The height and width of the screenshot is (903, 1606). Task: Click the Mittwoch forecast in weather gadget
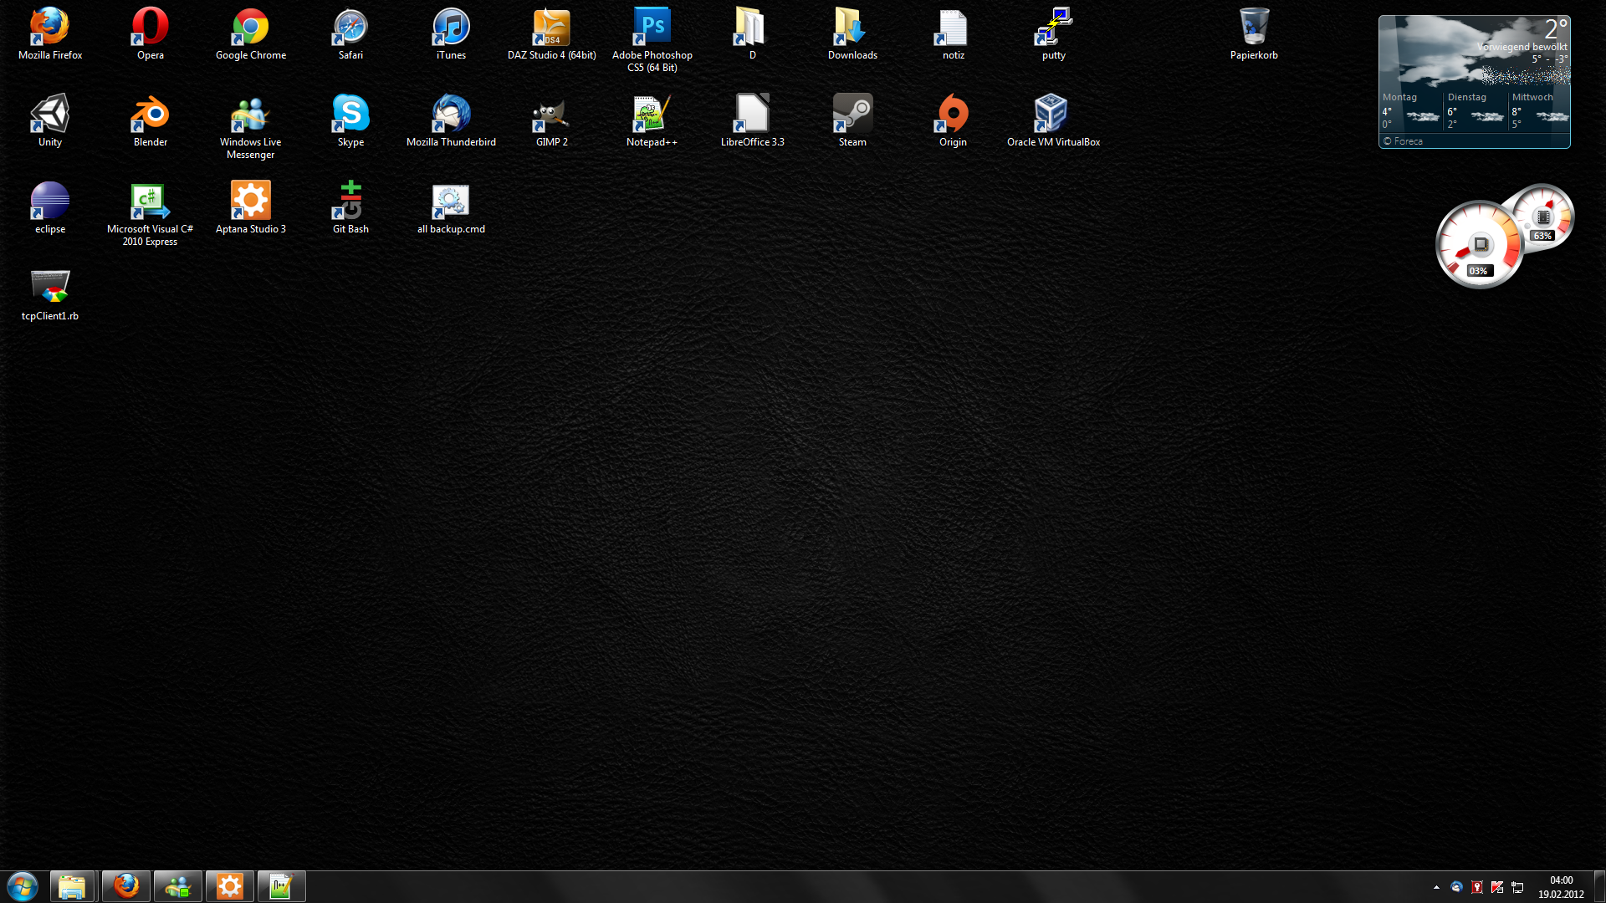coord(1540,110)
